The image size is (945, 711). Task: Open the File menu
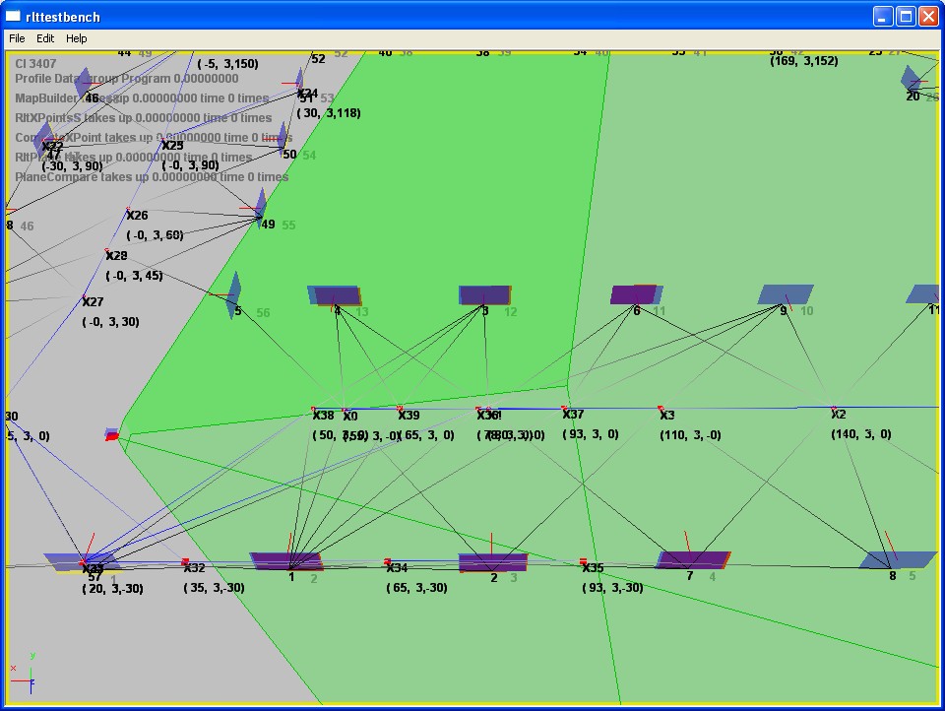(x=17, y=38)
